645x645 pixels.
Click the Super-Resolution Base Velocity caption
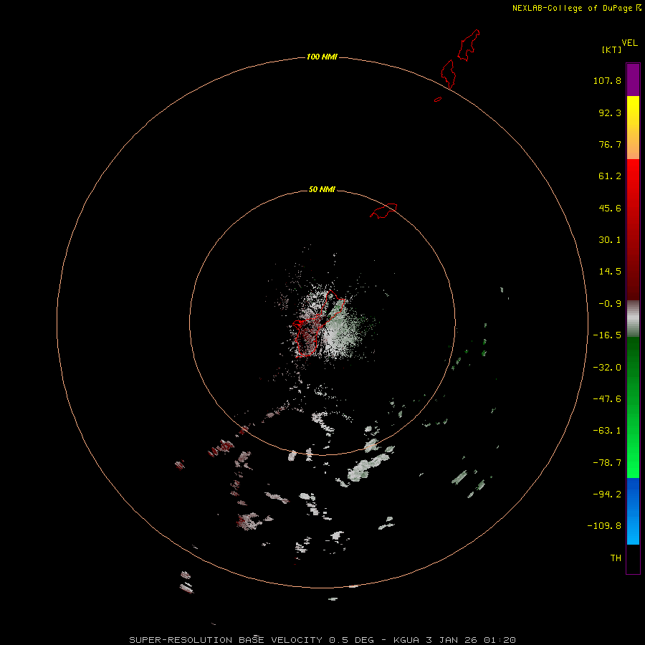322,640
